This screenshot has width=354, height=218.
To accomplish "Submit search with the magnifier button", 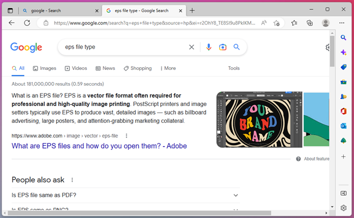I will tap(237, 47).
